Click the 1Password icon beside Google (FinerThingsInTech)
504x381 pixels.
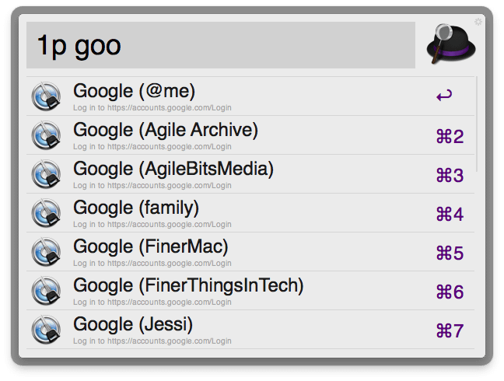tap(47, 291)
